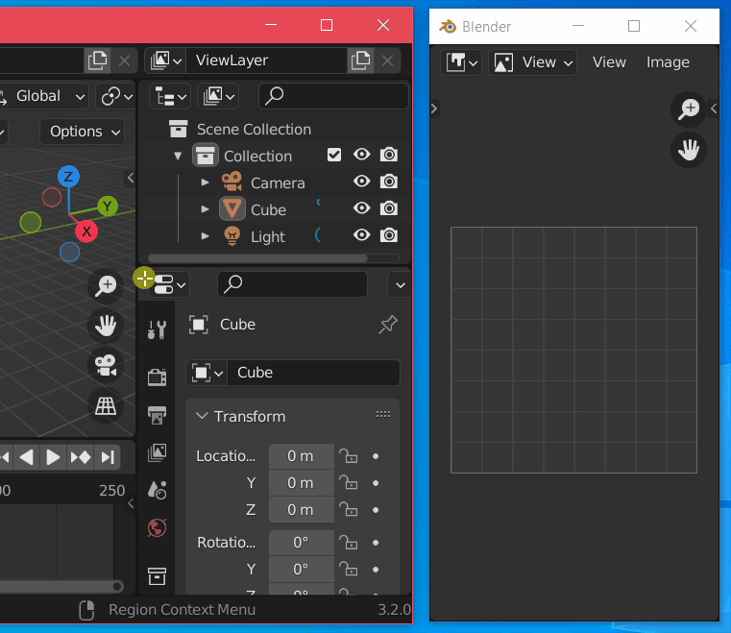Remove the ViewLayer with X icon

[387, 61]
